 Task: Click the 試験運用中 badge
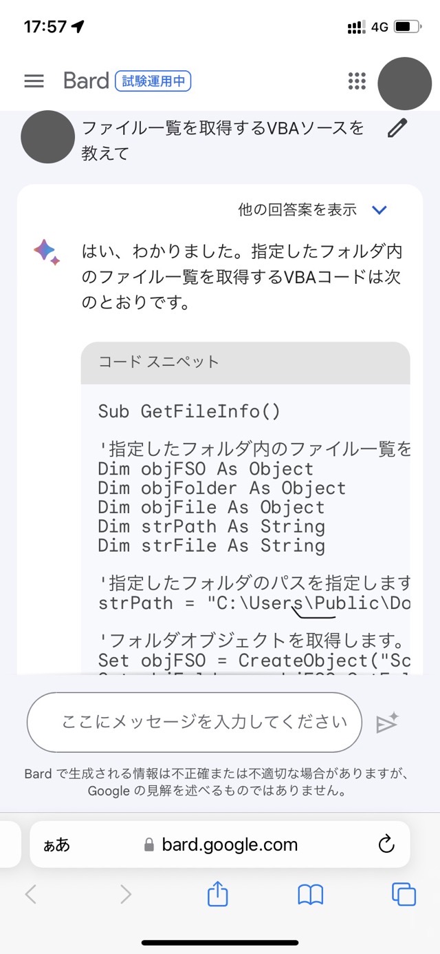pos(153,81)
